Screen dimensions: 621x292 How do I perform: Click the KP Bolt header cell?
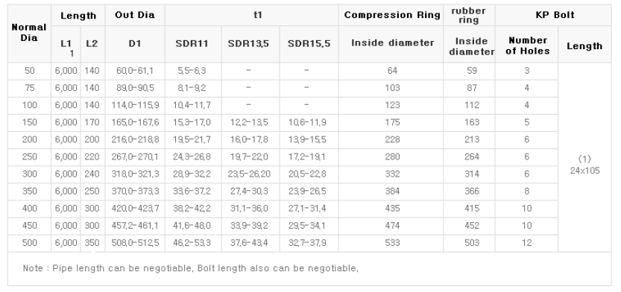[553, 16]
